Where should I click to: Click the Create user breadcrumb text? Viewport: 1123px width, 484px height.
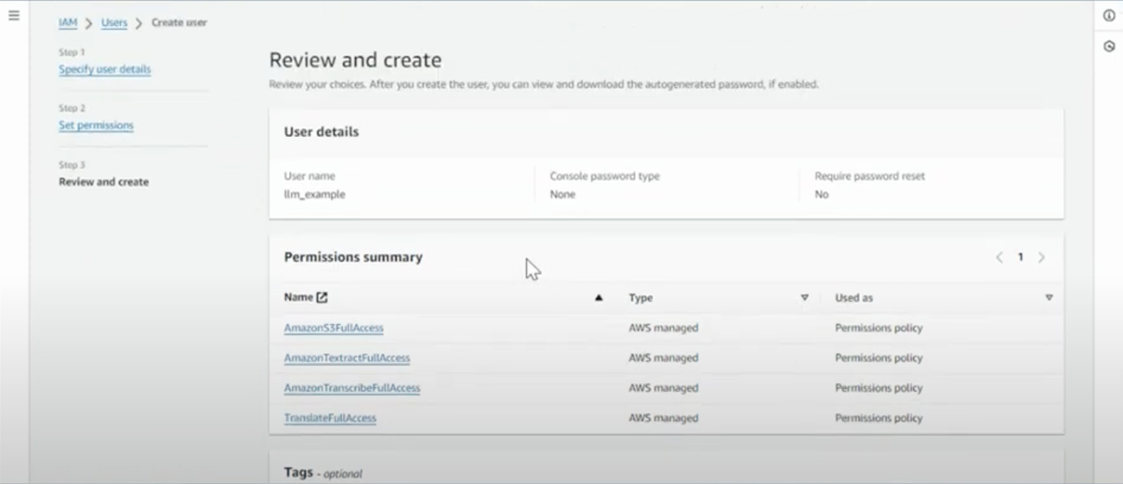[x=179, y=23]
